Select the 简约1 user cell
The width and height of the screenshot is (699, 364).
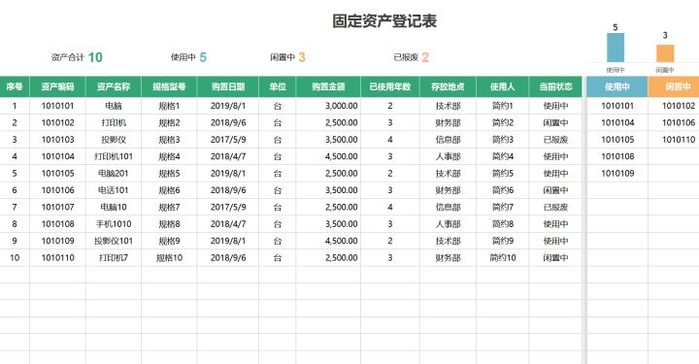coord(503,106)
